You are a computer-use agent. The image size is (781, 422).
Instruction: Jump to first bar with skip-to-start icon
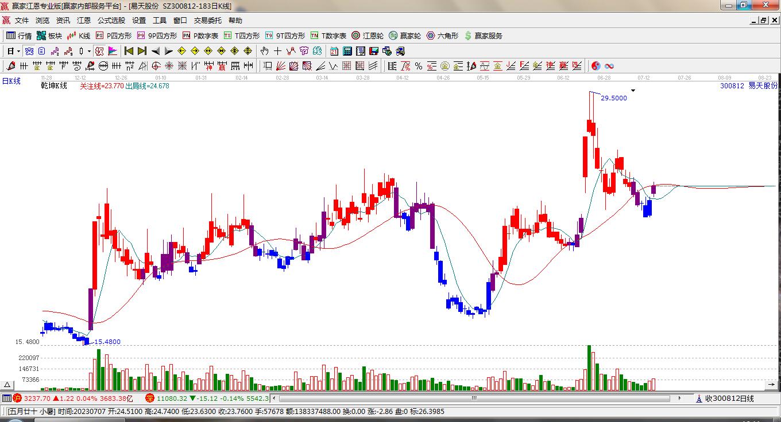click(129, 51)
